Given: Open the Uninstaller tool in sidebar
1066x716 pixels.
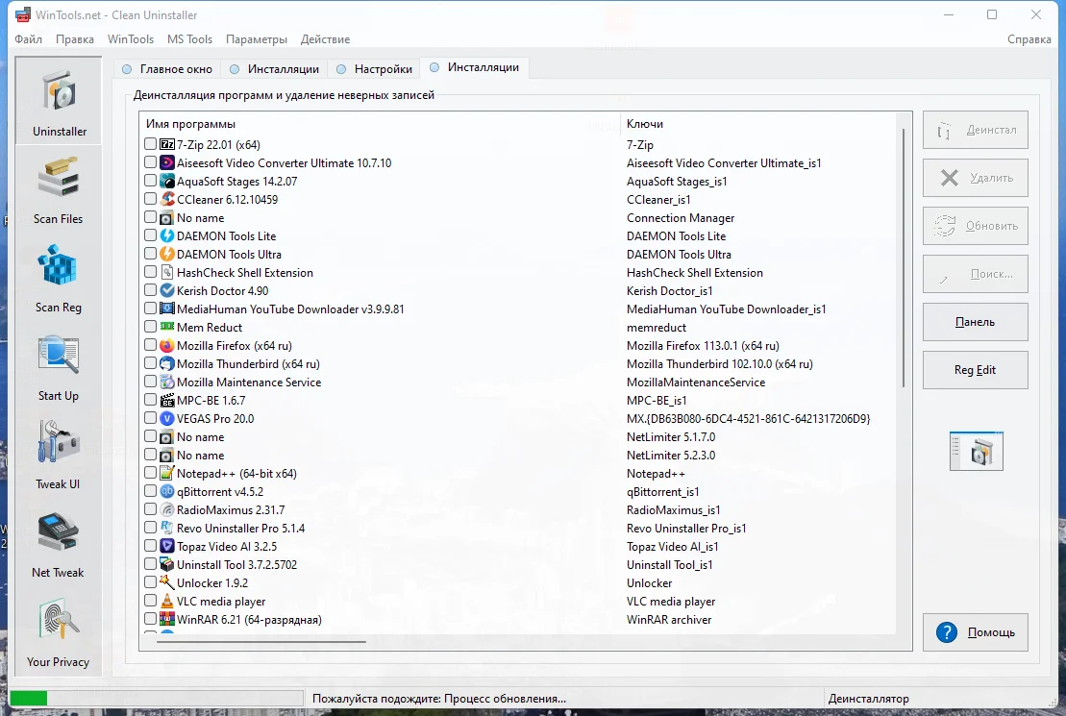Looking at the screenshot, I should 59,101.
